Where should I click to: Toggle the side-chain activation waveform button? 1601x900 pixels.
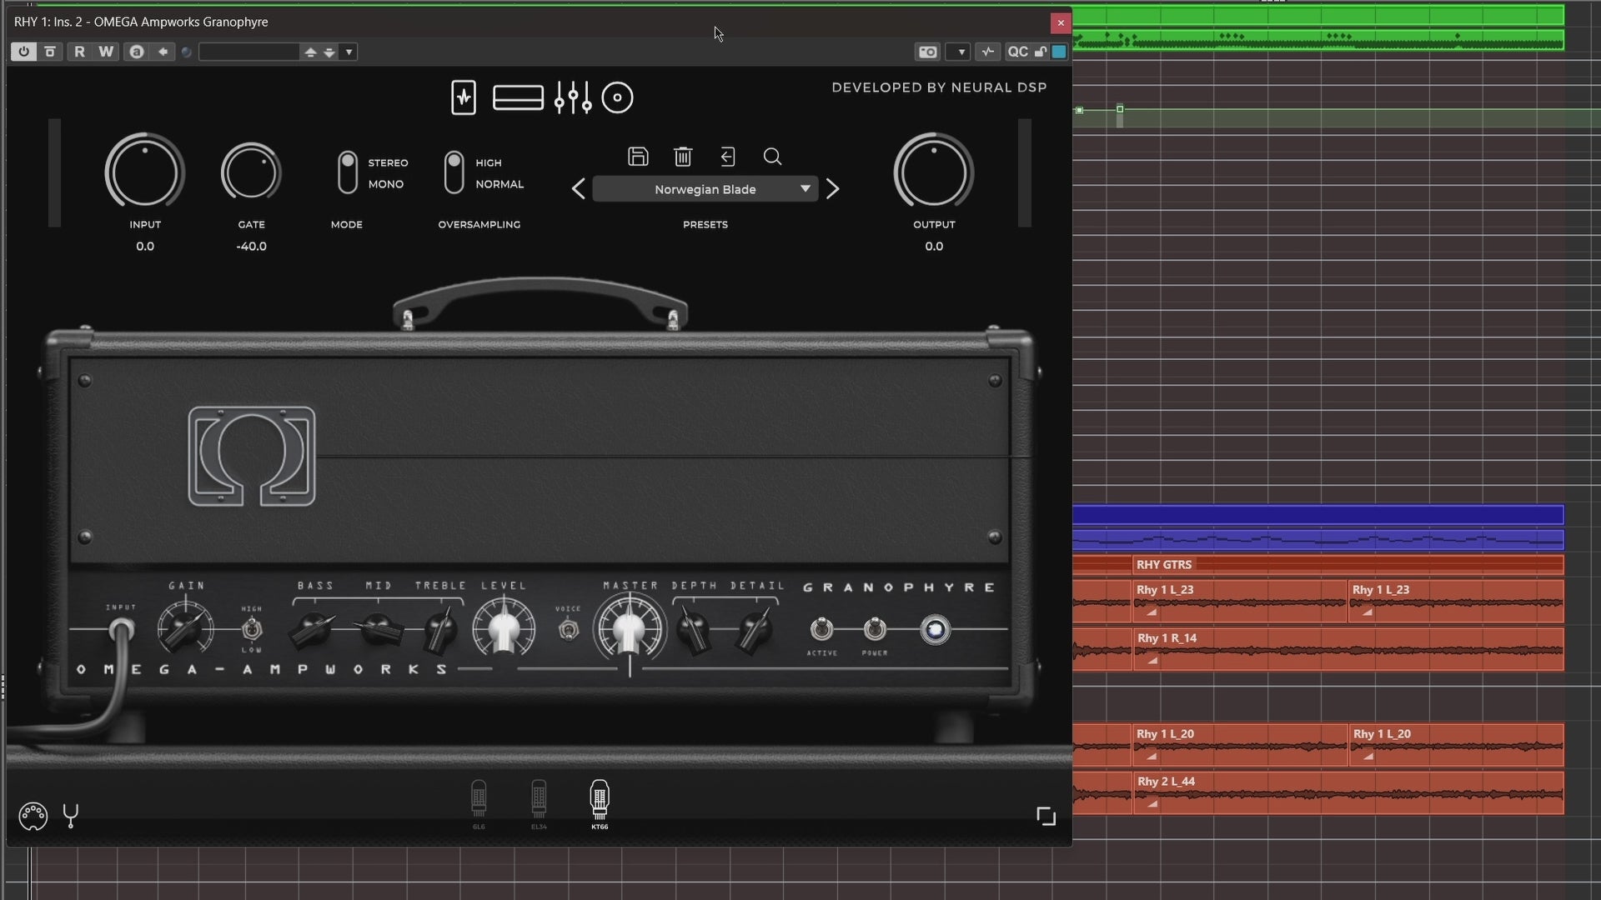point(988,52)
